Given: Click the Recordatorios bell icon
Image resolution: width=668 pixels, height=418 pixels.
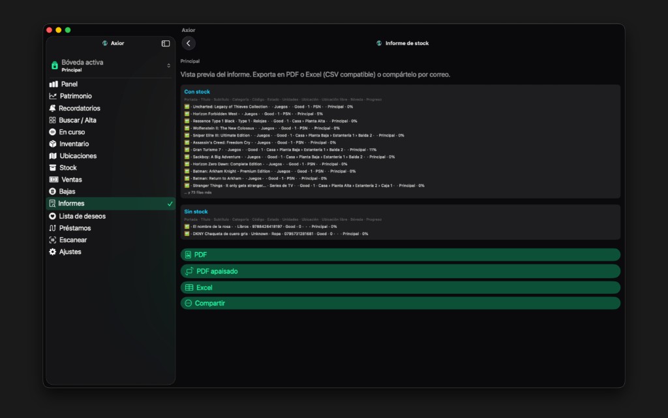Looking at the screenshot, I should [52, 108].
